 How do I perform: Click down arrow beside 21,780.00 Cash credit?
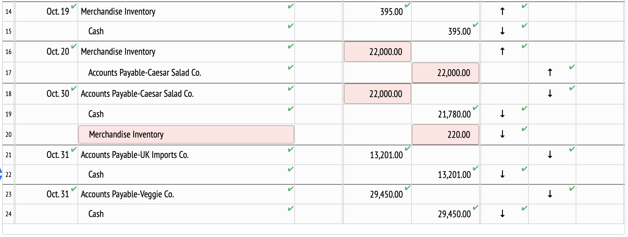click(x=502, y=114)
